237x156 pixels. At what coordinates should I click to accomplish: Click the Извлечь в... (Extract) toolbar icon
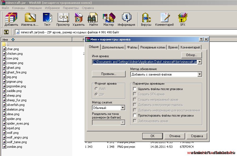pos(30,18)
